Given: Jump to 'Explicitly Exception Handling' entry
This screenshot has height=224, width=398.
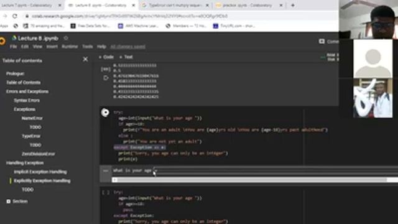Looking at the screenshot, I should coord(42,181).
